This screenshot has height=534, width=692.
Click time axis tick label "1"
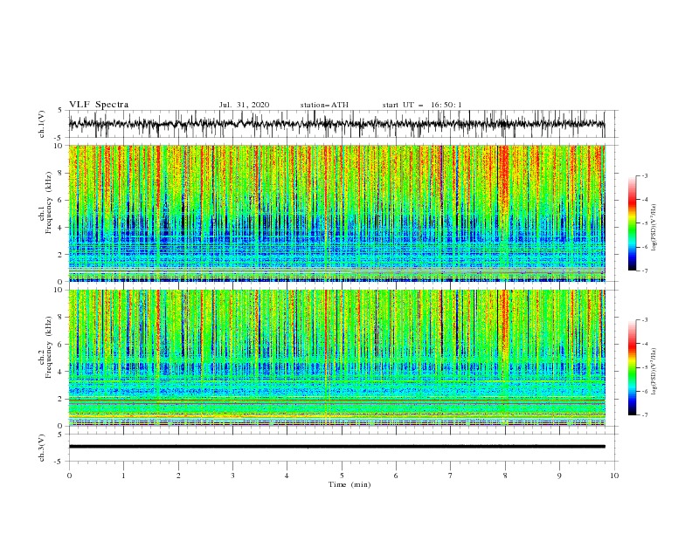[123, 476]
